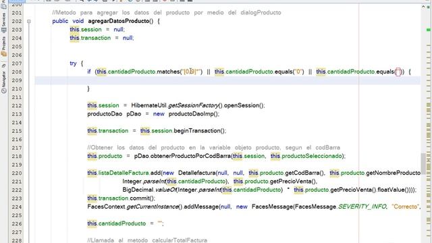The image size is (432, 243).
Task: Click the comment on line 217
Action: pyautogui.click(x=214, y=148)
